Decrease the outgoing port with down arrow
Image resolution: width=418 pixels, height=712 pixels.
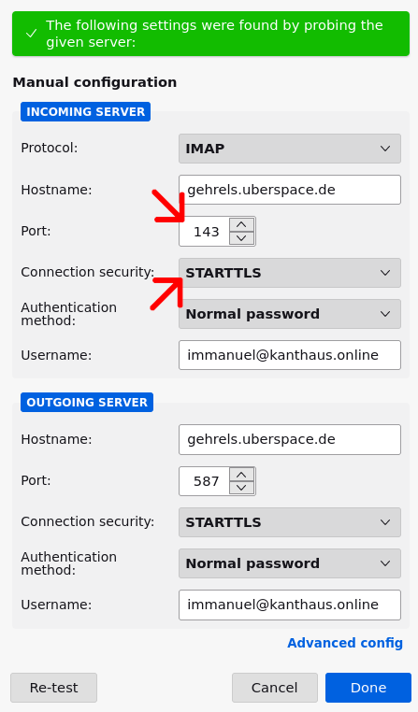coord(241,488)
